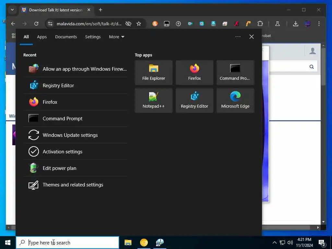332x249 pixels.
Task: Click the red Adobe Acrobat extension icon
Action: 236,24
